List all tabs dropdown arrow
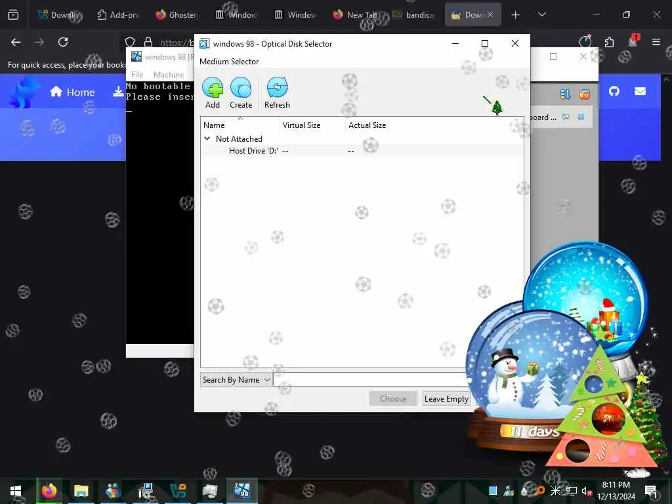Viewport: 672px width, 504px height. 542,15
